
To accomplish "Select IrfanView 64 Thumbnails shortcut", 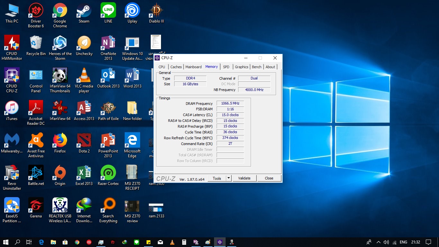I will [x=60, y=80].
